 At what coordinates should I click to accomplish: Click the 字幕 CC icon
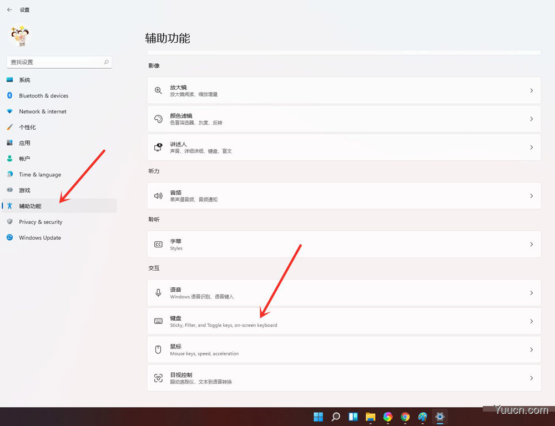158,245
